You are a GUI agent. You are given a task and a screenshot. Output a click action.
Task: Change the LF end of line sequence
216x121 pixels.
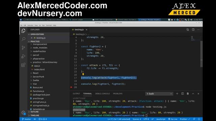pos(153,119)
